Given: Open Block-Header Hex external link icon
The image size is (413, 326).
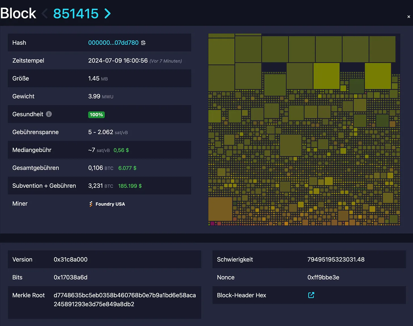Looking at the screenshot, I should point(311,295).
